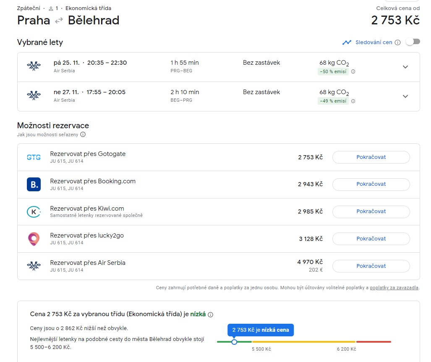Screen dimensions: 431x362
Task: Open info icon beside −50 % emisí
Action: tap(353, 71)
